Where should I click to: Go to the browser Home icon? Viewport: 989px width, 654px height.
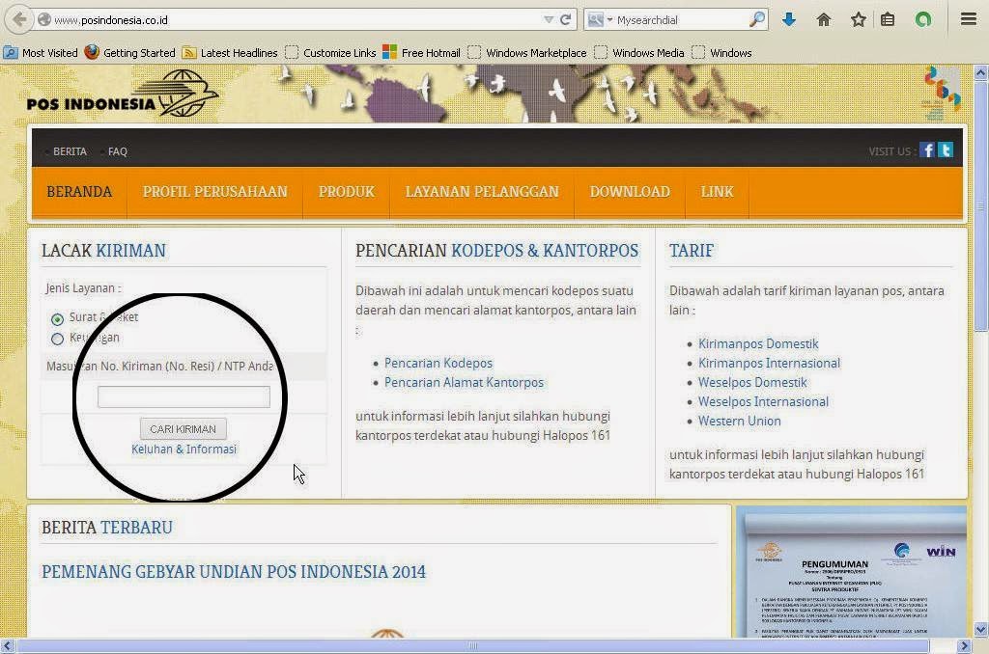[823, 19]
